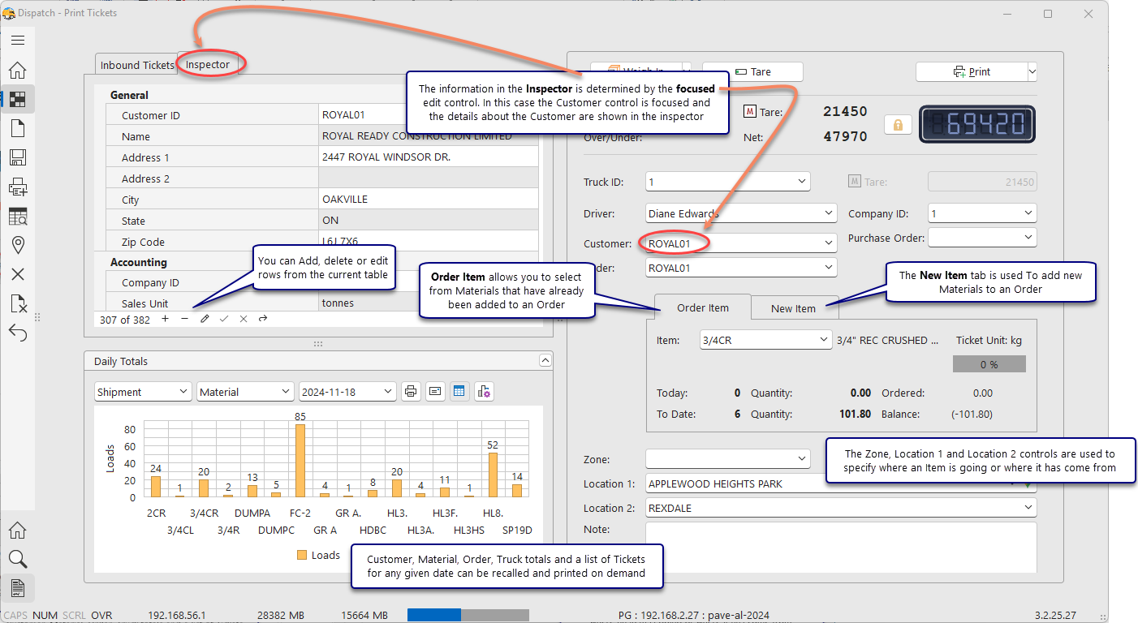Image resolution: width=1138 pixels, height=623 pixels.
Task: Print the Daily Totals using printer icon
Action: tap(412, 391)
